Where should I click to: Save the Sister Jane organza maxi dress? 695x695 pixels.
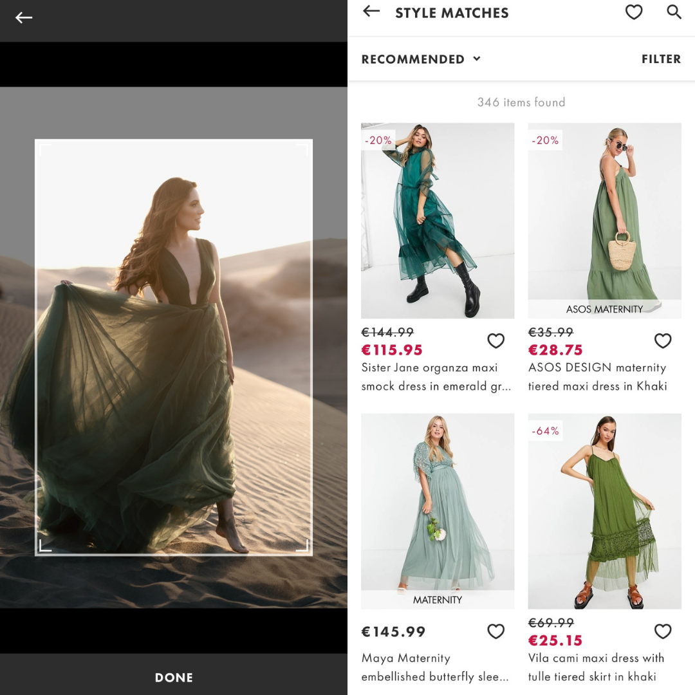tap(496, 340)
